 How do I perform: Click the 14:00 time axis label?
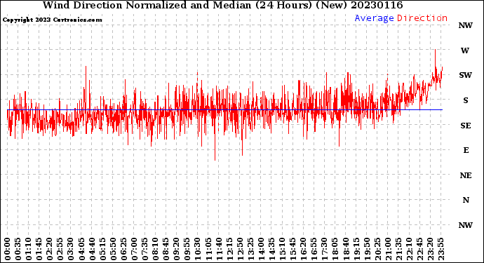(x=261, y=250)
